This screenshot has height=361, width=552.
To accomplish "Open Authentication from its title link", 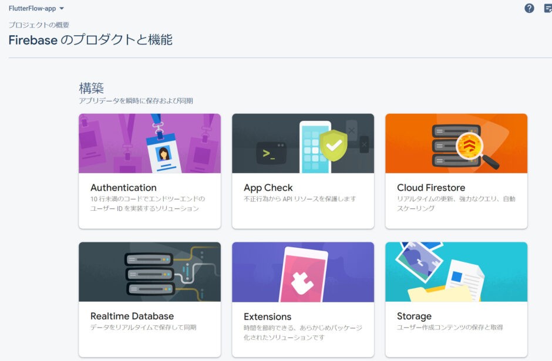I will tap(123, 187).
